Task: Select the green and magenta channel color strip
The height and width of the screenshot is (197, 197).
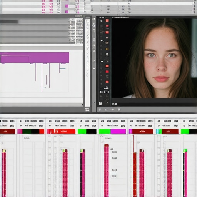Action: coord(112,131)
